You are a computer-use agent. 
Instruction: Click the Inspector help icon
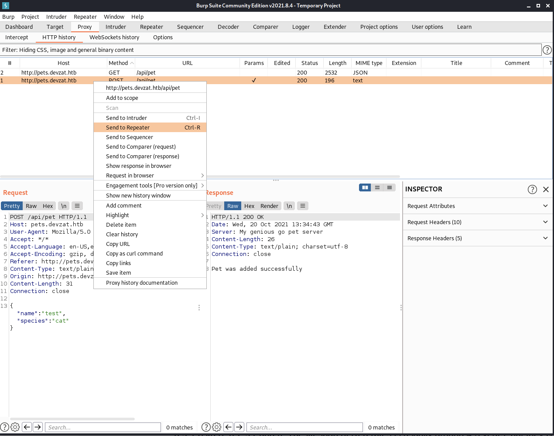tap(532, 189)
